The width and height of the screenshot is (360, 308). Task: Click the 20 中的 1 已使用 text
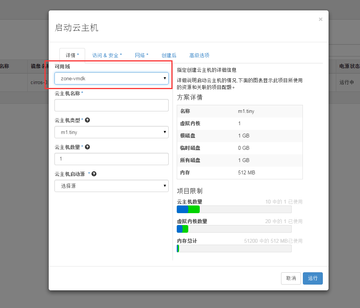point(284,221)
